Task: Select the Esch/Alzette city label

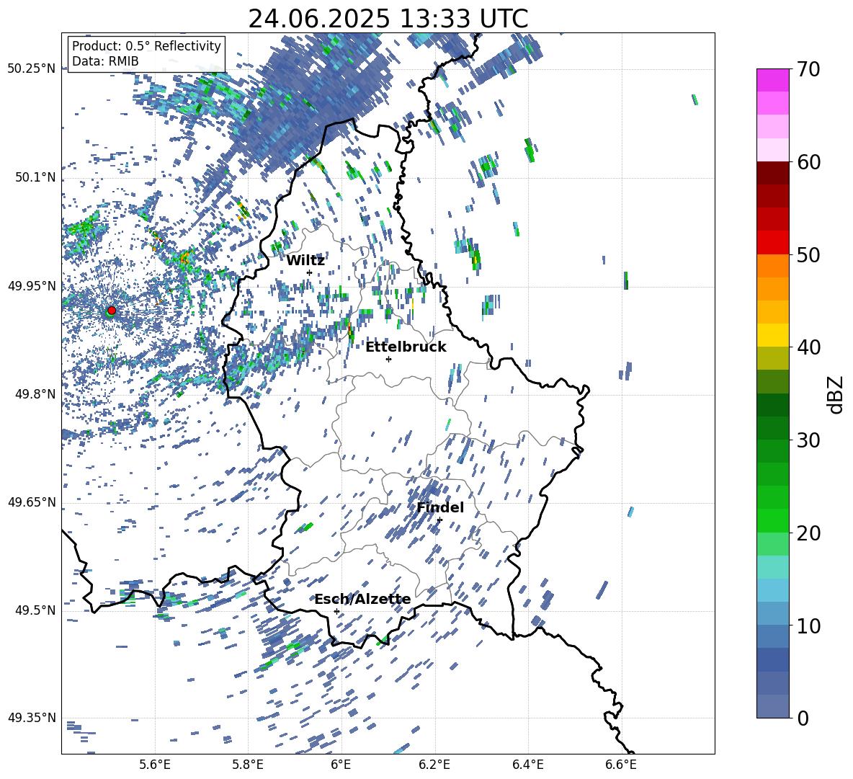Action: pyautogui.click(x=362, y=600)
